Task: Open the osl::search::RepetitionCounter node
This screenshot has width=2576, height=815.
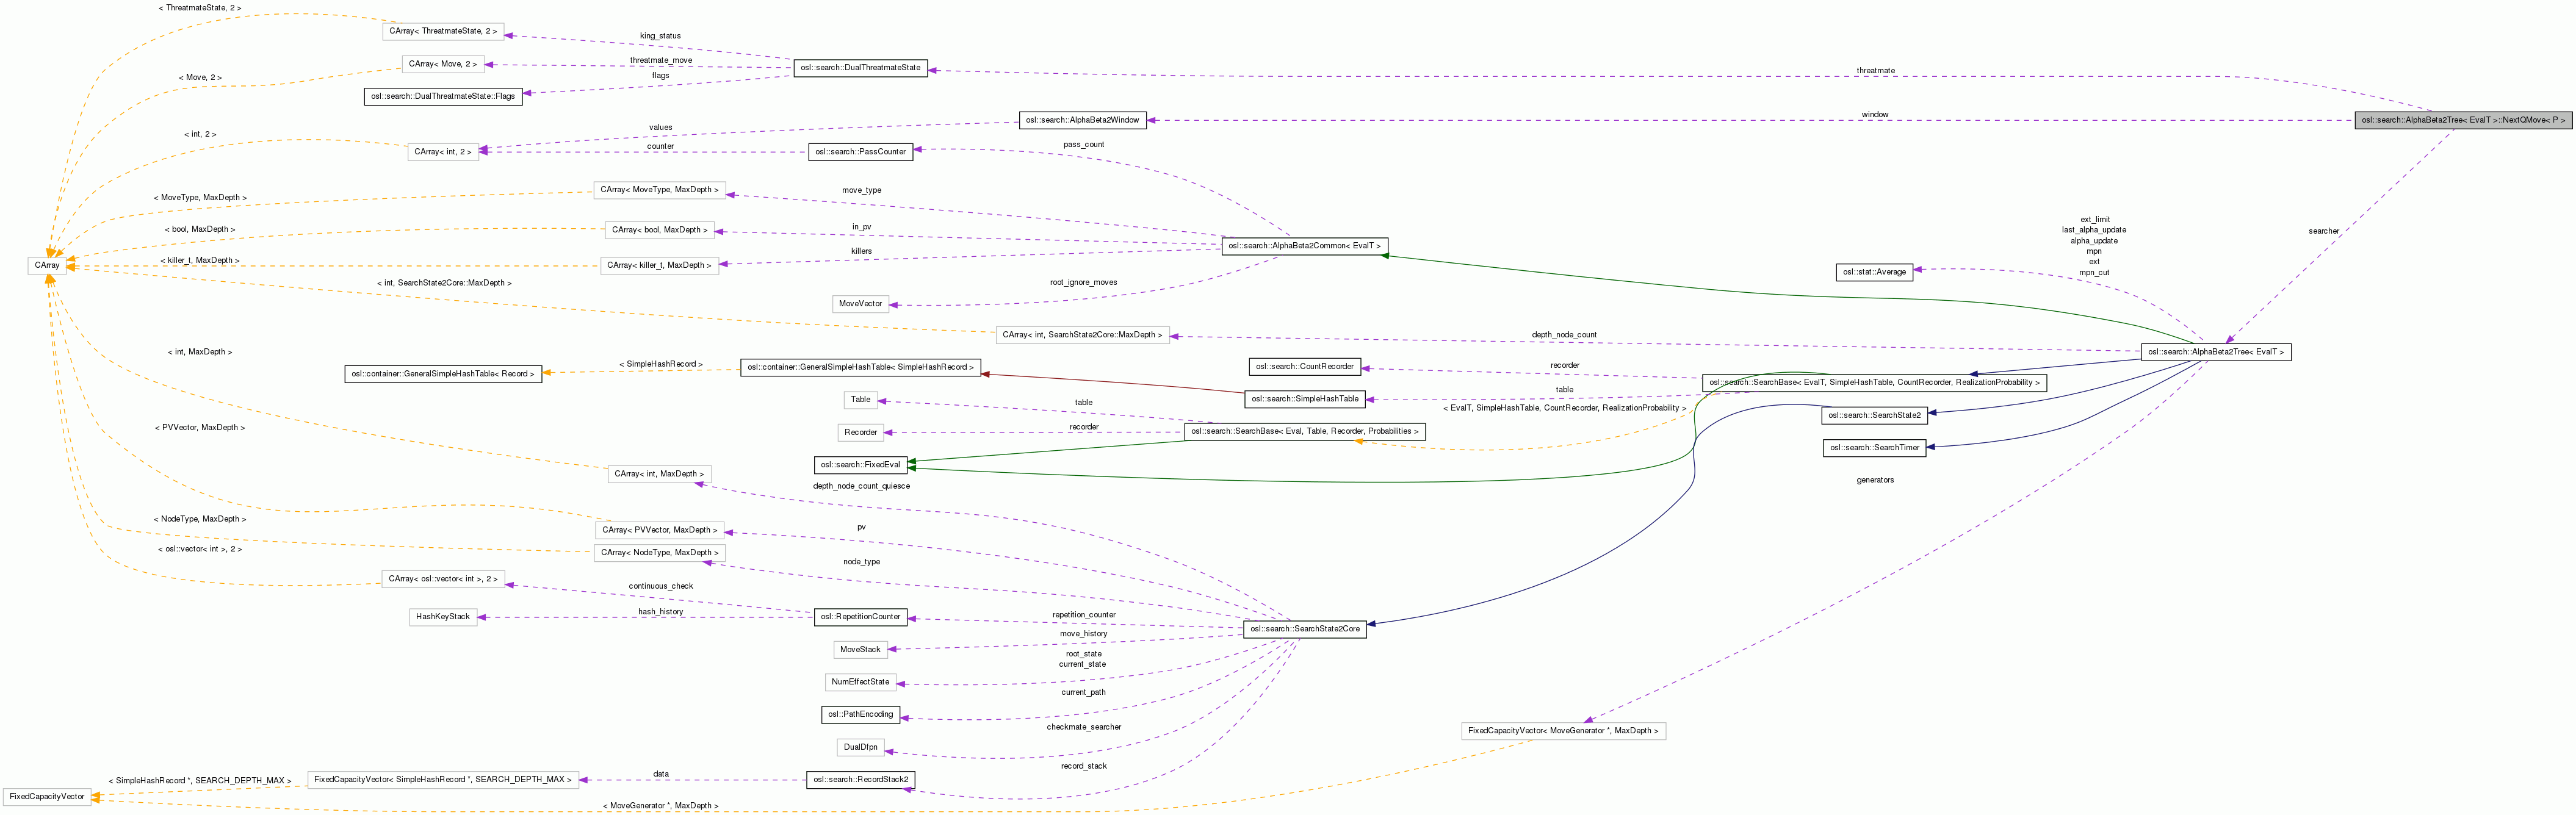Action: click(x=860, y=617)
